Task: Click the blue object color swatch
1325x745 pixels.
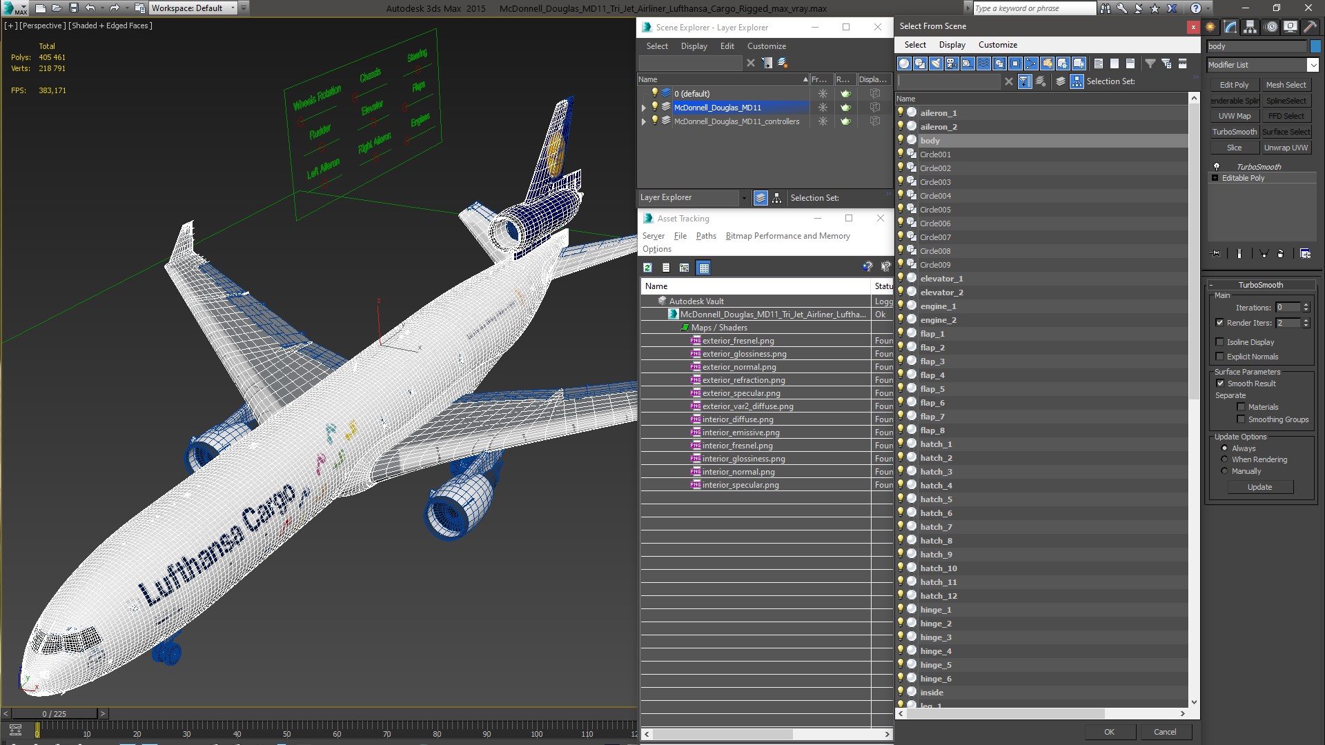Action: (1315, 46)
